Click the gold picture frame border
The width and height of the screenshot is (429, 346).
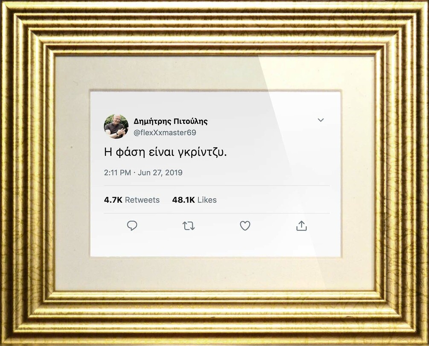click(214, 27)
